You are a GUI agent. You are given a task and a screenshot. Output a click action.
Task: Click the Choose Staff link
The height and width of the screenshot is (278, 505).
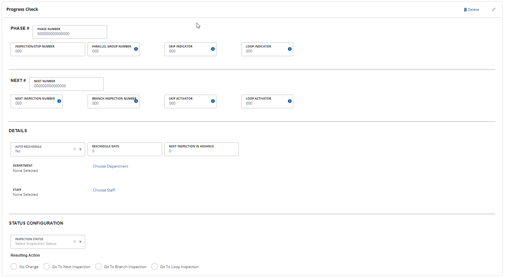104,190
